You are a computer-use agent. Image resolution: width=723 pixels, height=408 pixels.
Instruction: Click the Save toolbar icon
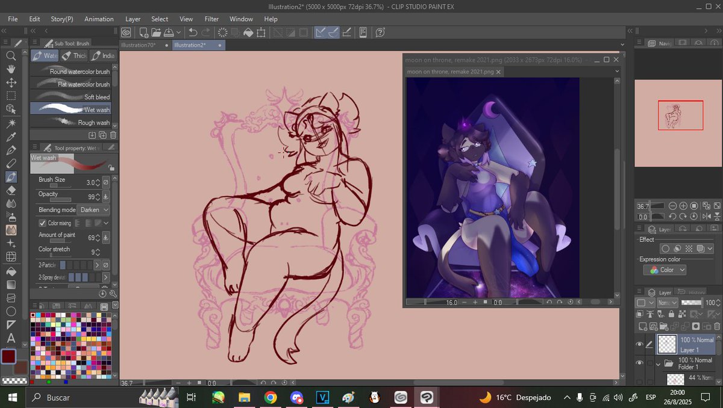point(169,32)
